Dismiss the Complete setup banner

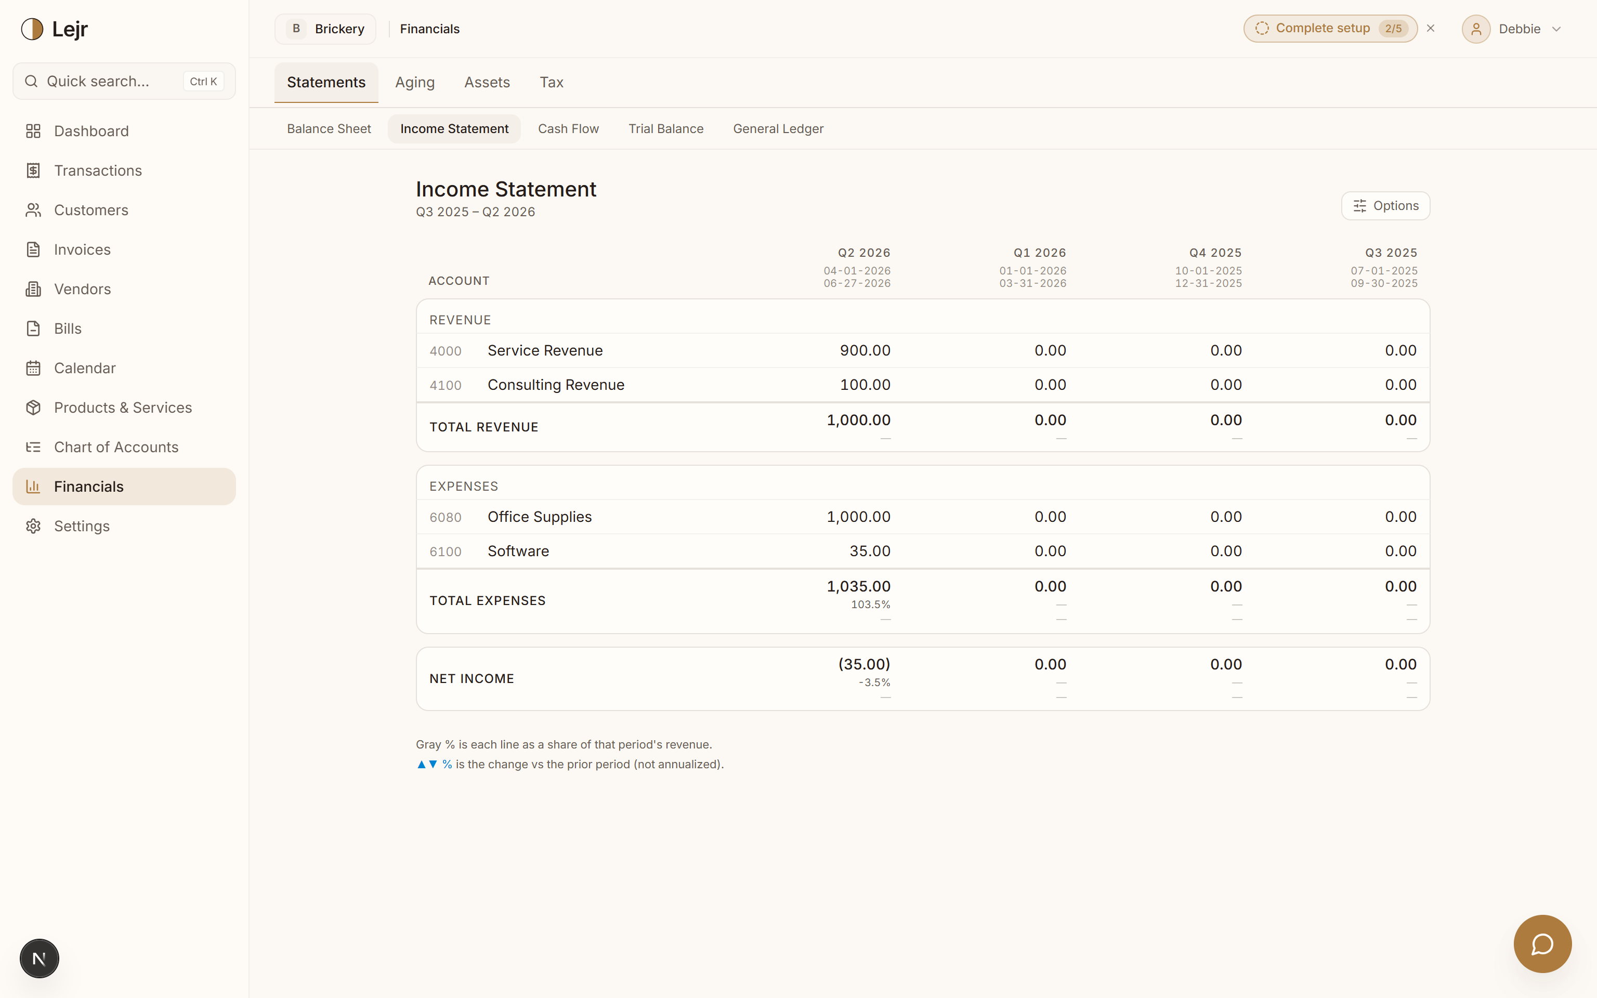pos(1431,29)
